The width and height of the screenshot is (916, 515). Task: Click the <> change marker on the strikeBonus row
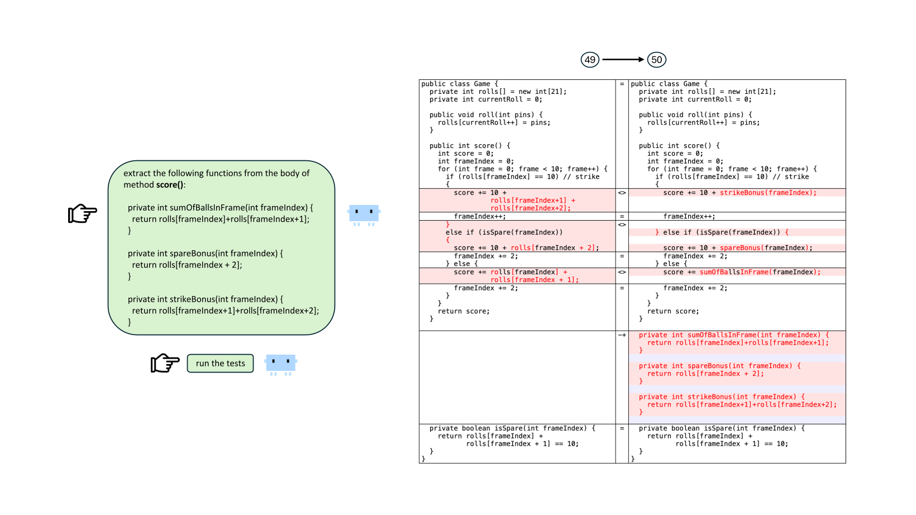(x=622, y=193)
